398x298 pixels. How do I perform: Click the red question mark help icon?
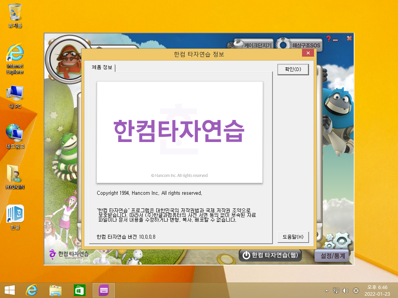329,38
